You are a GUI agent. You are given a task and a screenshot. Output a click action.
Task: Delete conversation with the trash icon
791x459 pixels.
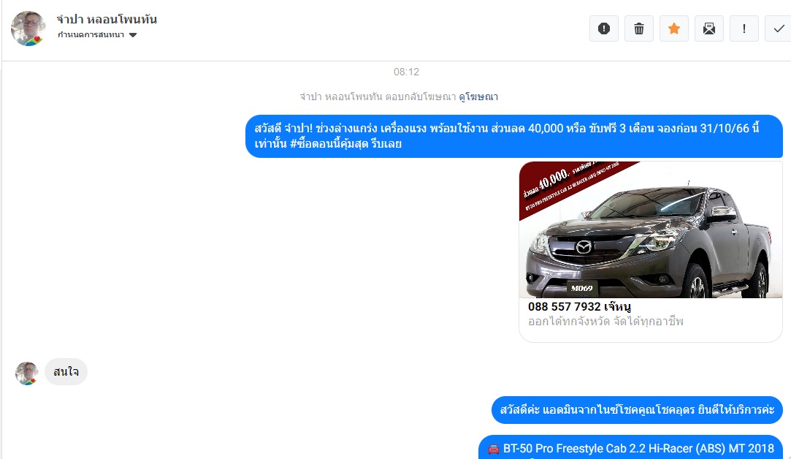click(638, 29)
